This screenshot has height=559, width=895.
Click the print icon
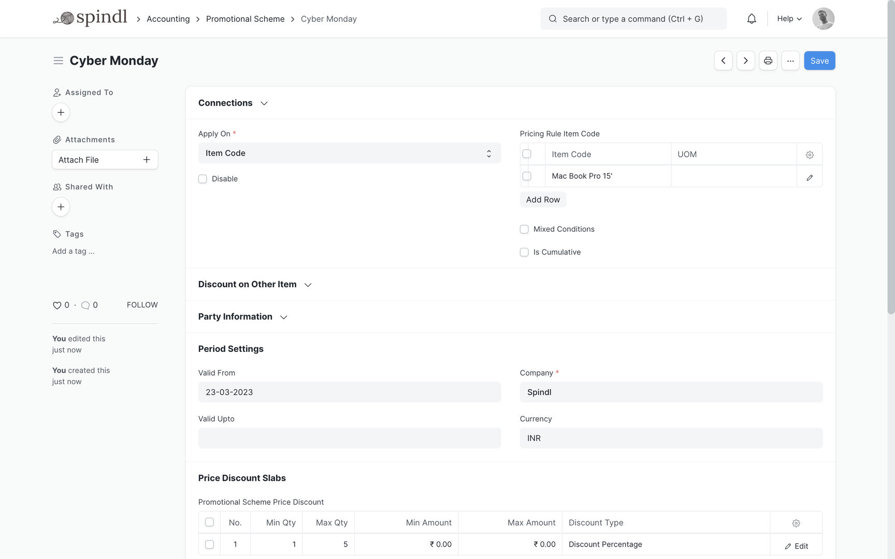768,61
